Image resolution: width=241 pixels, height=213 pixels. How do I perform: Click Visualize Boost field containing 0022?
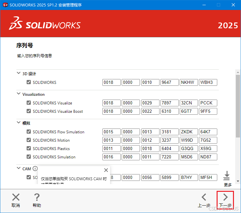pyautogui.click(x=150, y=111)
